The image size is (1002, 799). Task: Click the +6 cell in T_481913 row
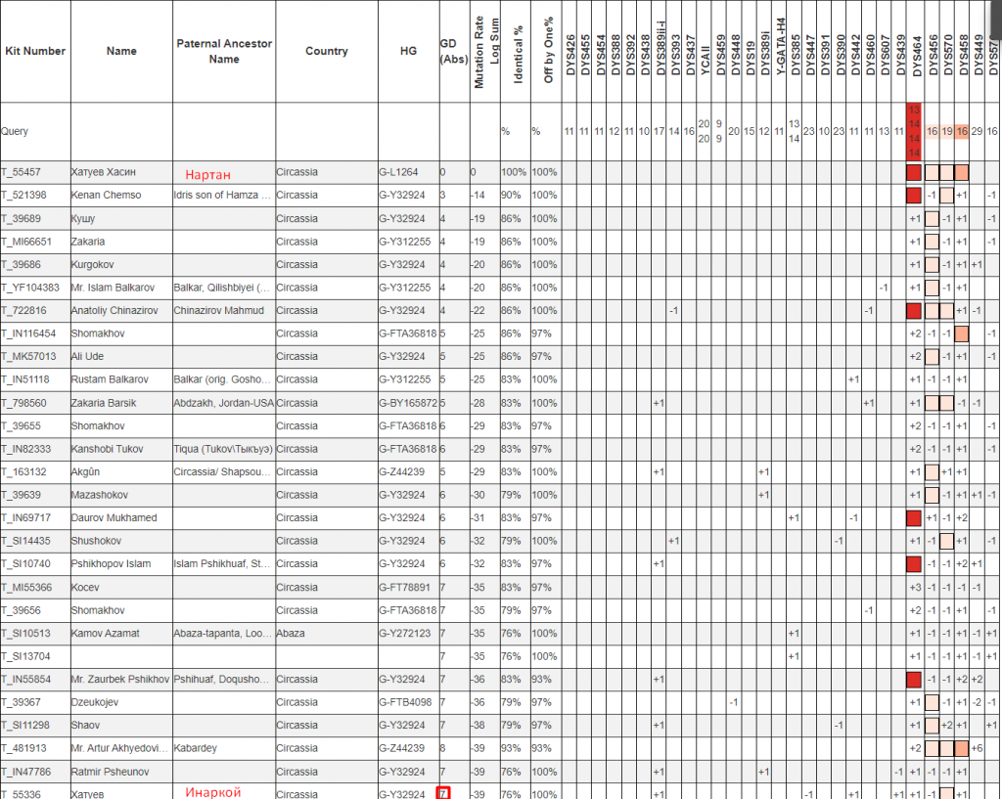pos(977,748)
